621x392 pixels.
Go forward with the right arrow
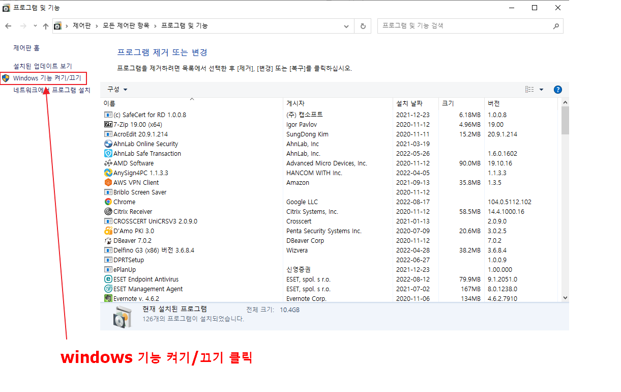(x=23, y=25)
